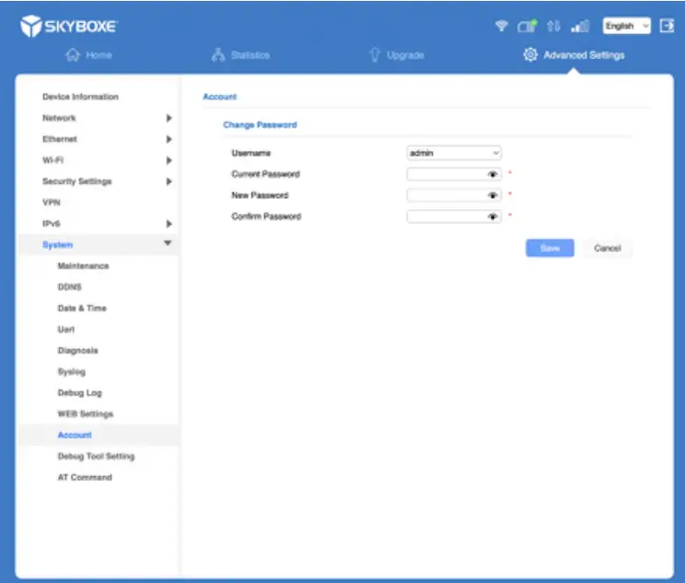685x583 pixels.
Task: Open the Username dropdown showing admin
Action: 454,153
